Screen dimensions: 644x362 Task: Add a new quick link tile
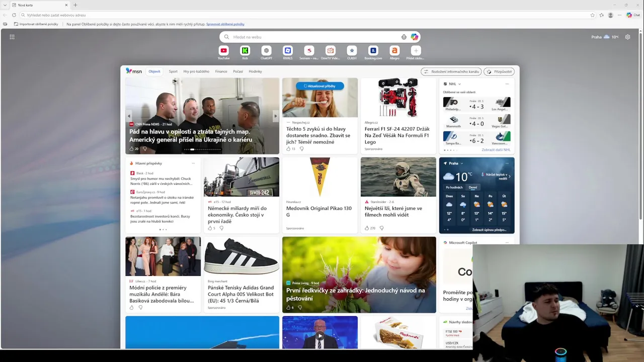(x=416, y=50)
